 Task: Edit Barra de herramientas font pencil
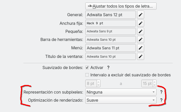[x=140, y=39]
